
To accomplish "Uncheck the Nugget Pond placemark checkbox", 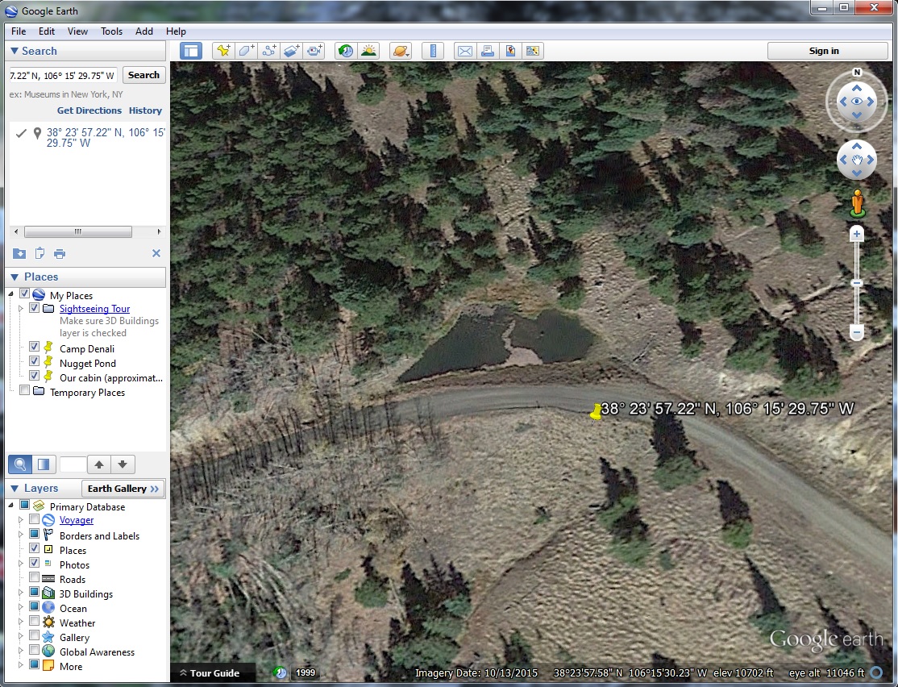I will (34, 361).
